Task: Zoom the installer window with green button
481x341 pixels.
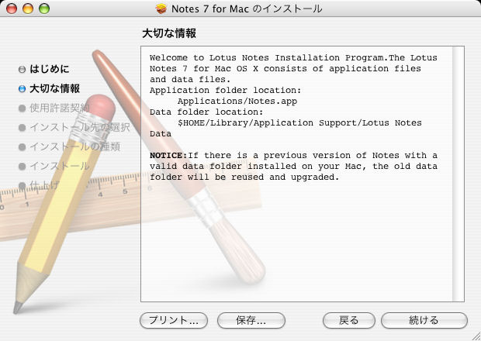Action: [44, 9]
